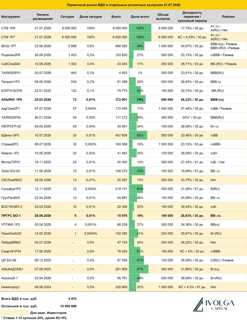Click the Ivolga Capital logo
This screenshot has height=320, width=247.
[x=214, y=304]
